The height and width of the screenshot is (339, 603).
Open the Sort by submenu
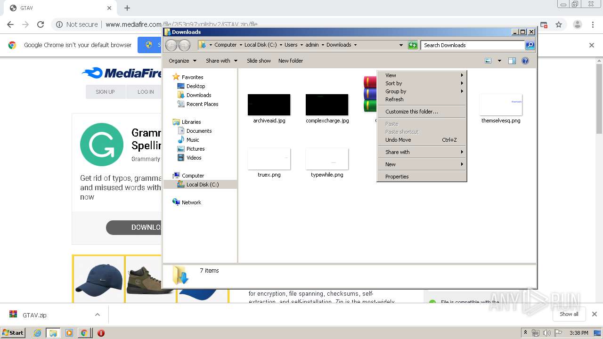point(422,83)
